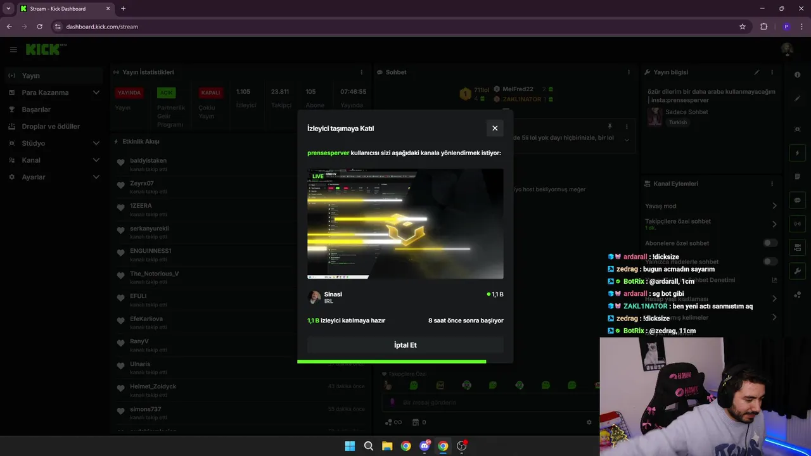Open Chrome tab search dropdown
This screenshot has height=456, width=811.
8,8
